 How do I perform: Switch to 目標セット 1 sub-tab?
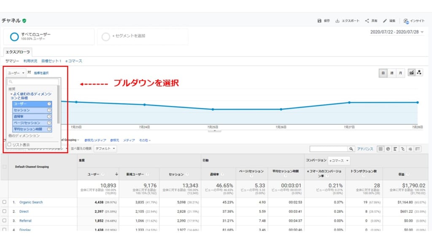click(51, 61)
